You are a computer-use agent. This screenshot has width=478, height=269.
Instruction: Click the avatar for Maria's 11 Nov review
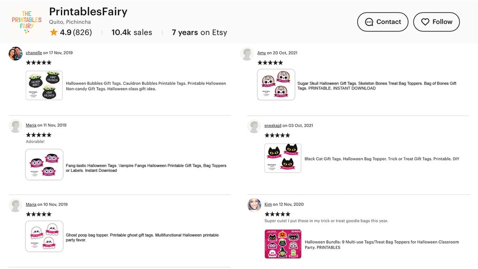pos(16,126)
